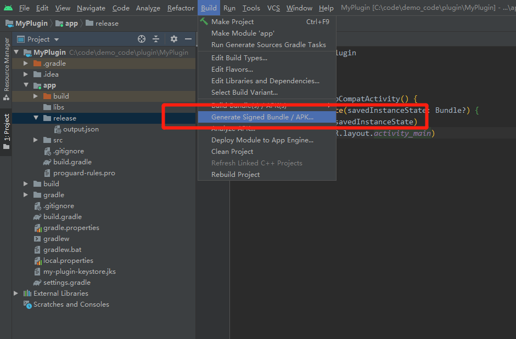
Task: Click the Select Opened File crosshair icon
Action: point(142,39)
